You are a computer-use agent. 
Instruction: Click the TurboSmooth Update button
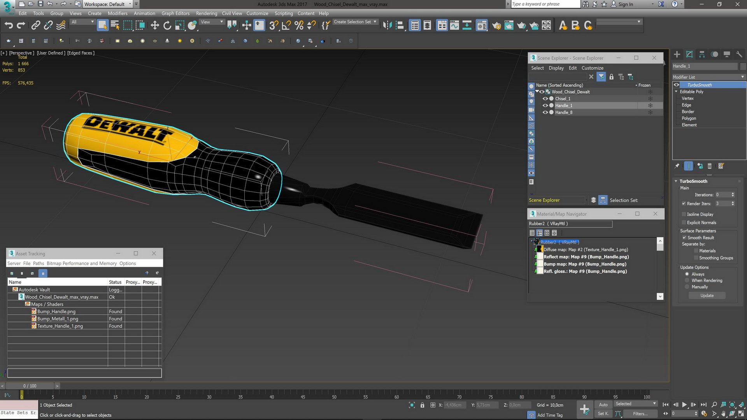(707, 296)
